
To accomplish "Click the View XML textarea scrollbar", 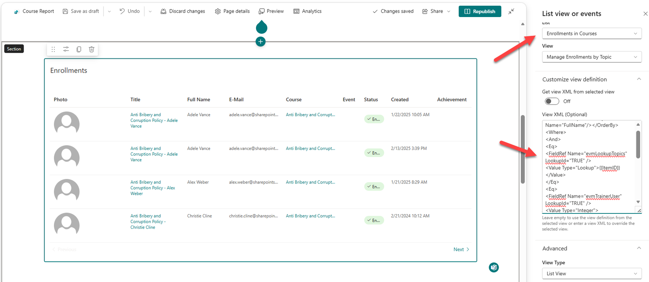I will coord(638,144).
